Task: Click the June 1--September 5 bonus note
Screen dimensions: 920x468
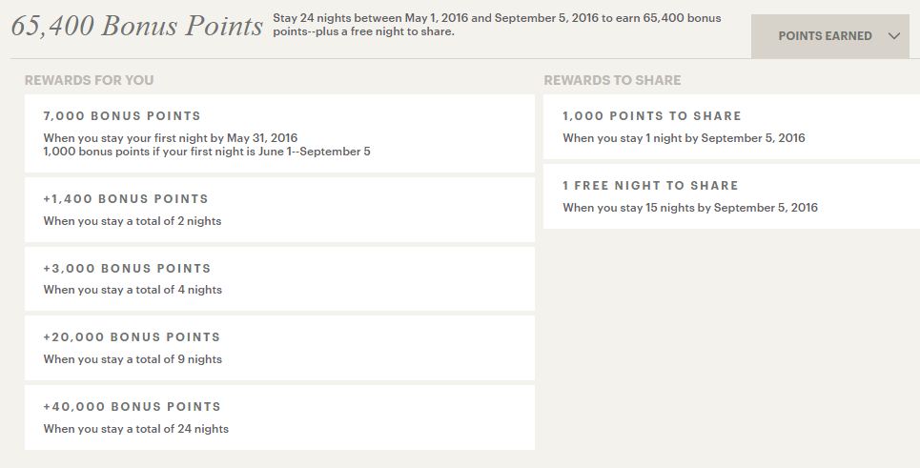Action: pos(206,152)
